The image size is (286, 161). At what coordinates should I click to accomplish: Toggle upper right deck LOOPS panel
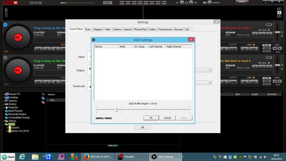click(x=266, y=48)
